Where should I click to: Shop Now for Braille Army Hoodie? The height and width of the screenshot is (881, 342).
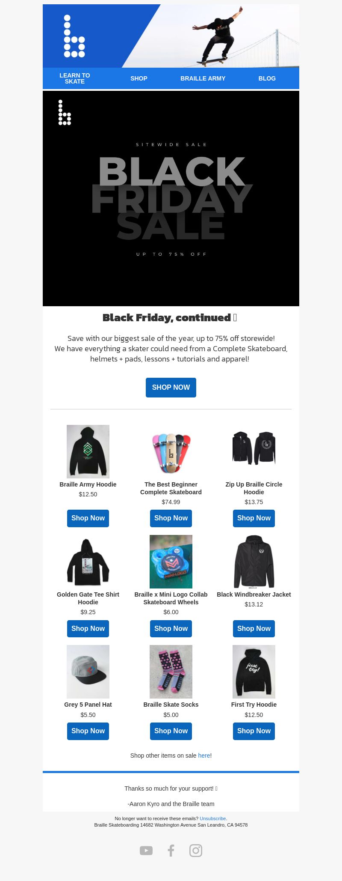click(88, 518)
